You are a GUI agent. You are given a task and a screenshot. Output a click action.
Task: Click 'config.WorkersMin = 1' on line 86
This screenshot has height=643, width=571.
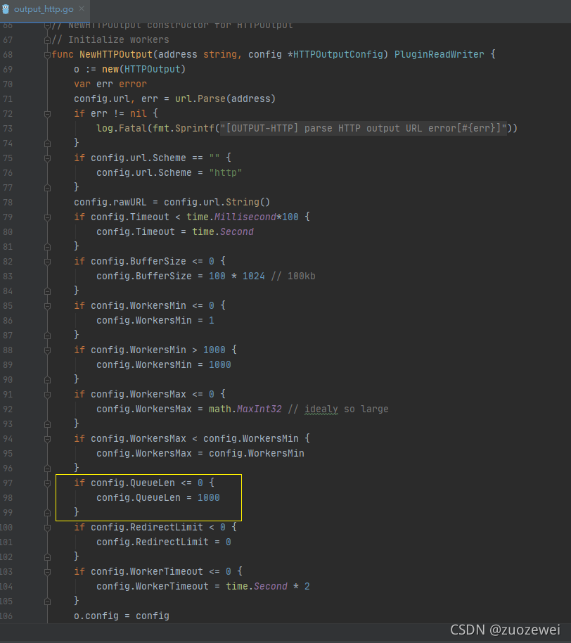(155, 320)
